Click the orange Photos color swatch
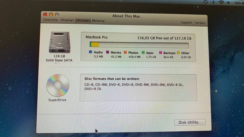This screenshot has height=137, width=244. click(125, 52)
